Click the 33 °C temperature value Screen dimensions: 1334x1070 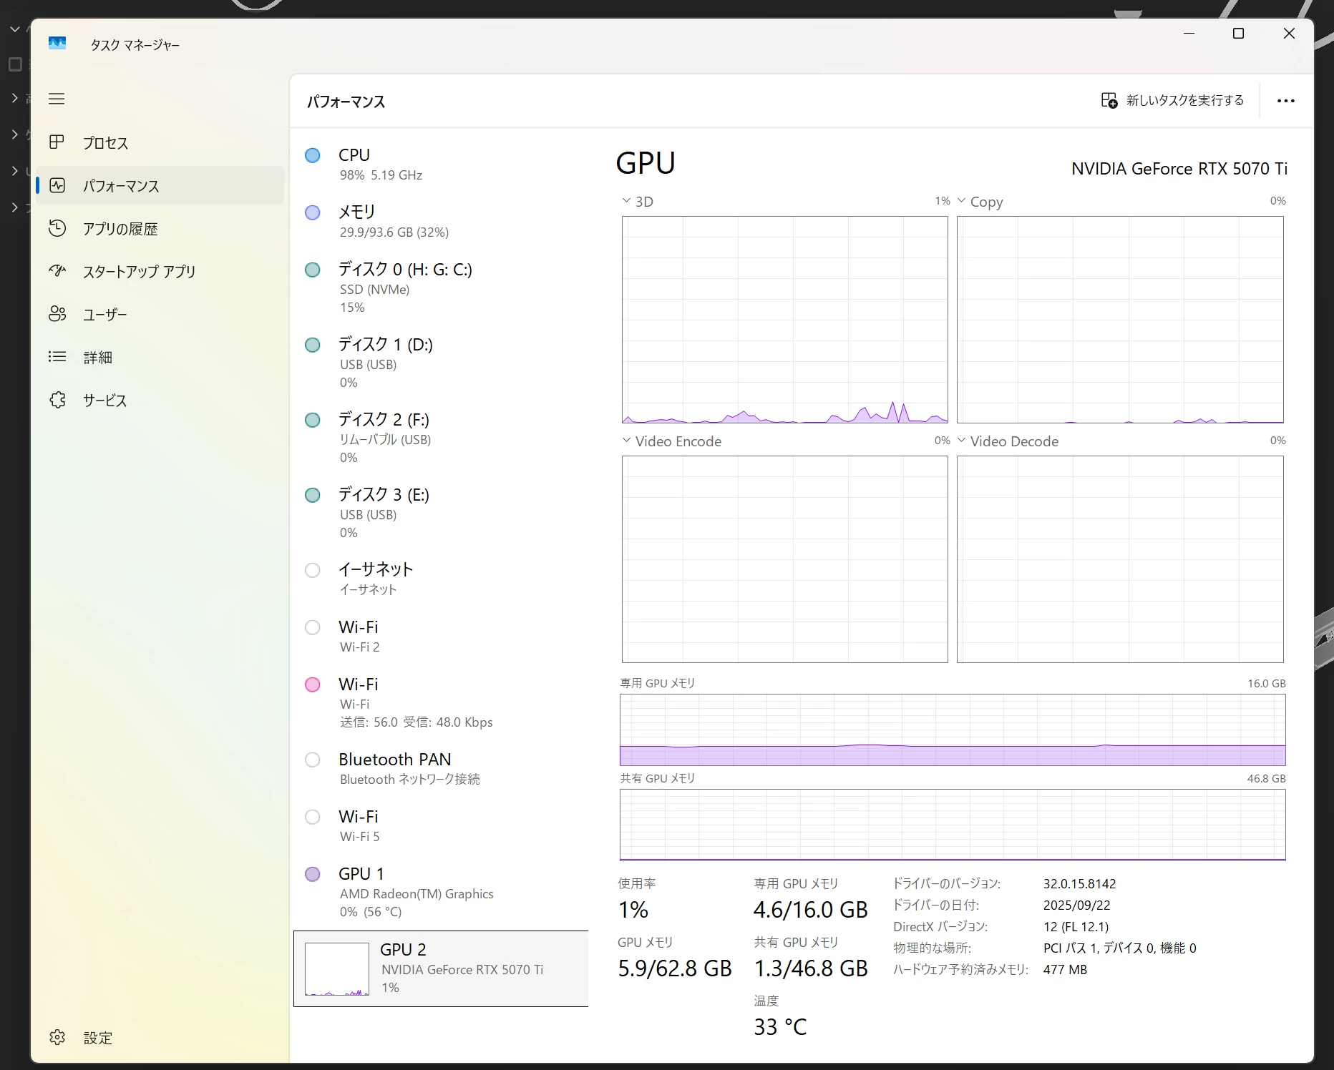[x=779, y=1026]
